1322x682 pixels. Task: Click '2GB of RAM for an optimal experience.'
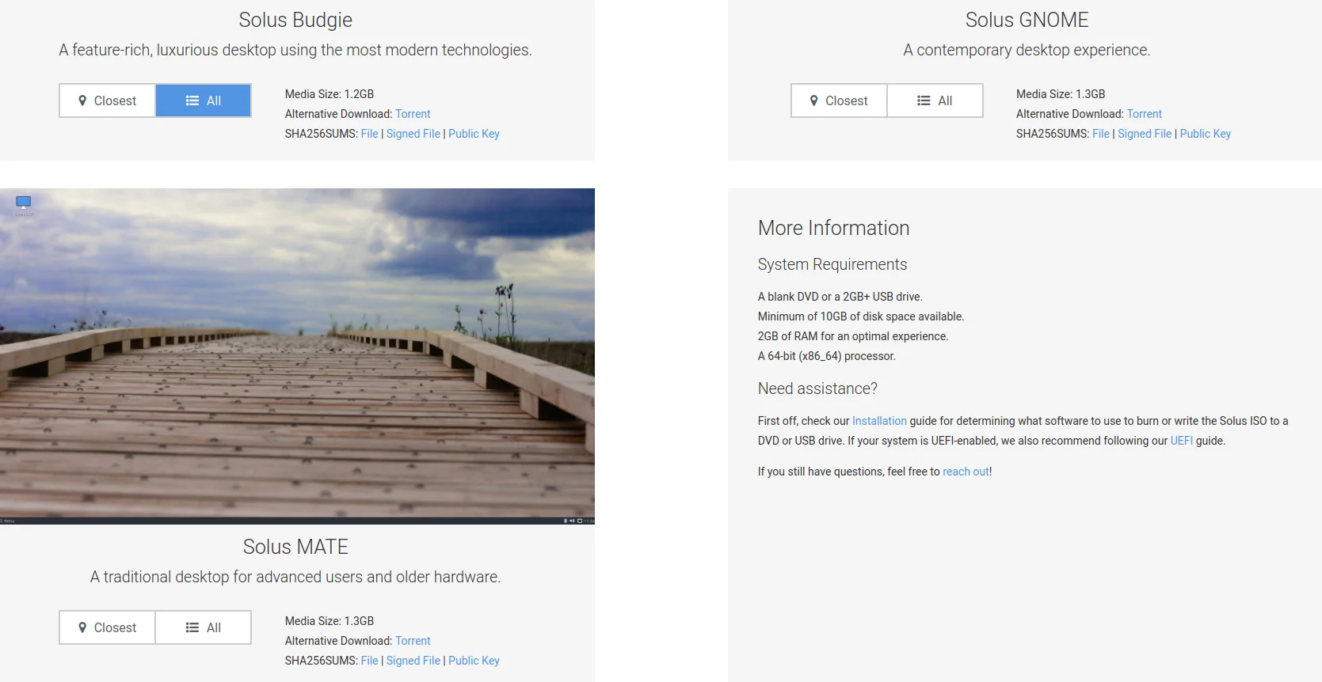853,336
